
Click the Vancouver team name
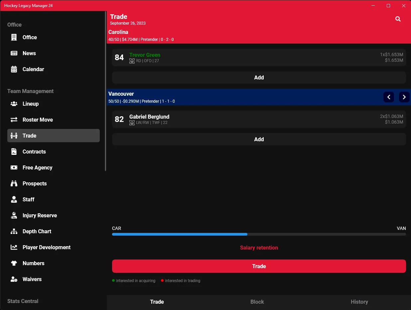point(121,94)
